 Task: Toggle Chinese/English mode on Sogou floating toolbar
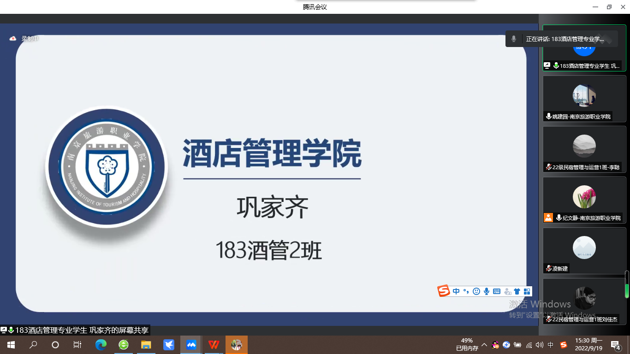point(456,291)
